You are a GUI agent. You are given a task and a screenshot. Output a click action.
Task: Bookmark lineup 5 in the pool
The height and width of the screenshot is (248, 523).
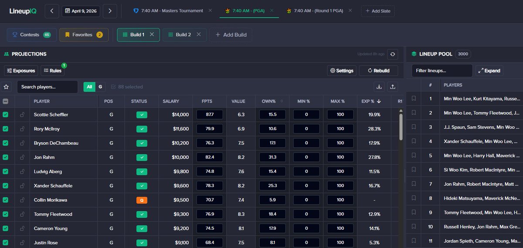click(414, 155)
